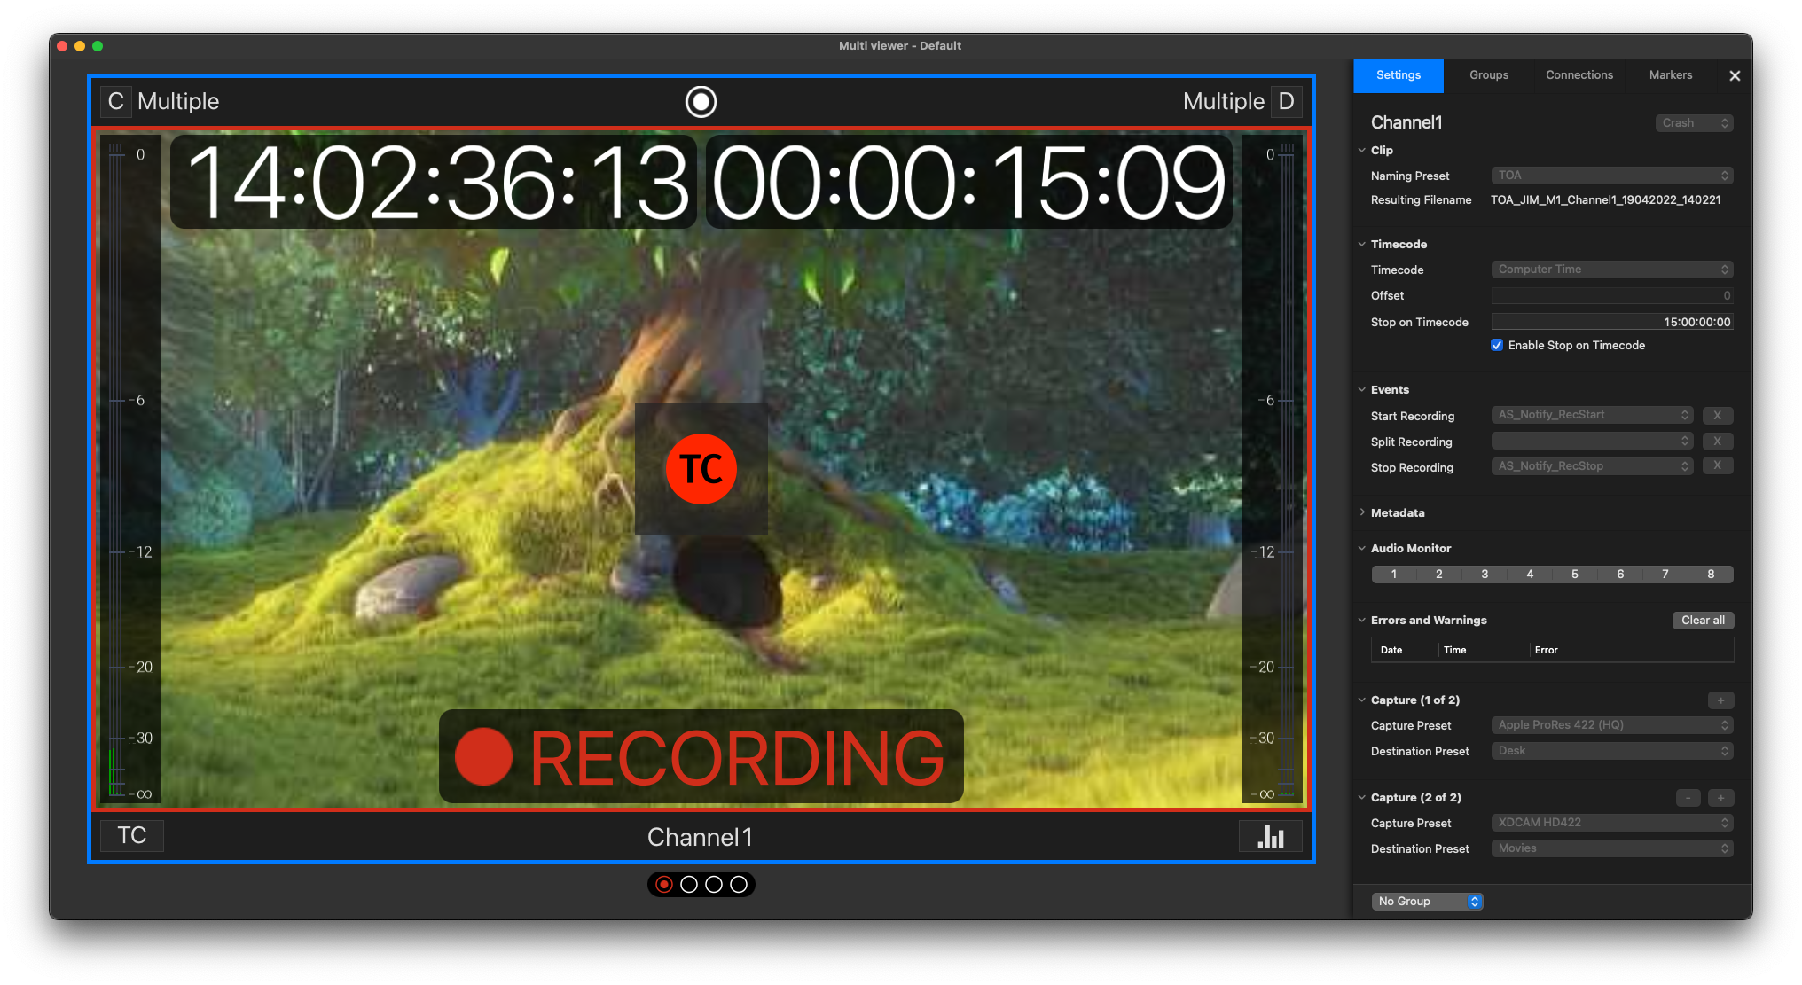This screenshot has height=985, width=1802.
Task: Select the fourth page dot
Action: click(739, 884)
